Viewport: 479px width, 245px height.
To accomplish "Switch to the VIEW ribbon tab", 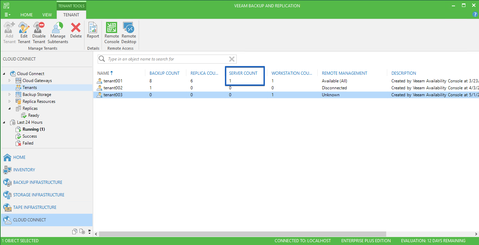I will coord(47,15).
